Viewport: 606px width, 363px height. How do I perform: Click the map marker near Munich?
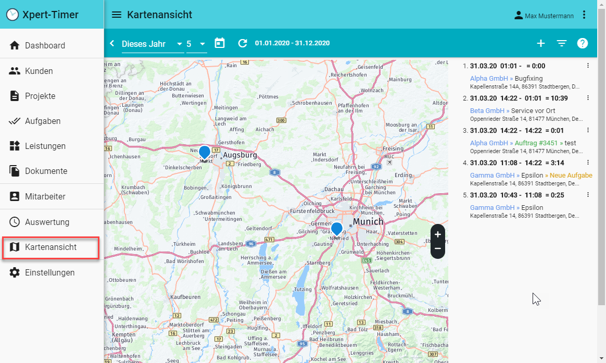[337, 228]
